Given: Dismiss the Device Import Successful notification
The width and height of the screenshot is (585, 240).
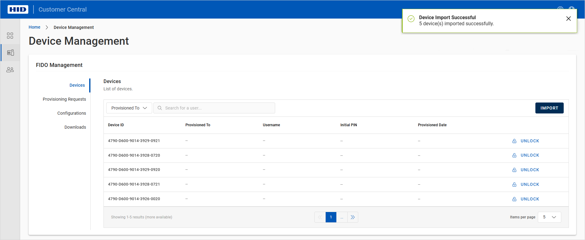Looking at the screenshot, I should pos(568,19).
